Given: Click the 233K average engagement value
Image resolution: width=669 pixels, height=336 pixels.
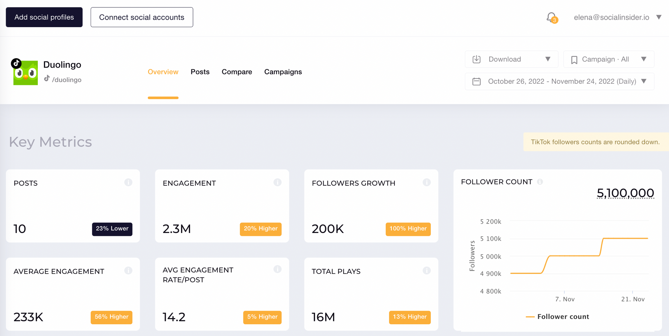Looking at the screenshot, I should (28, 317).
